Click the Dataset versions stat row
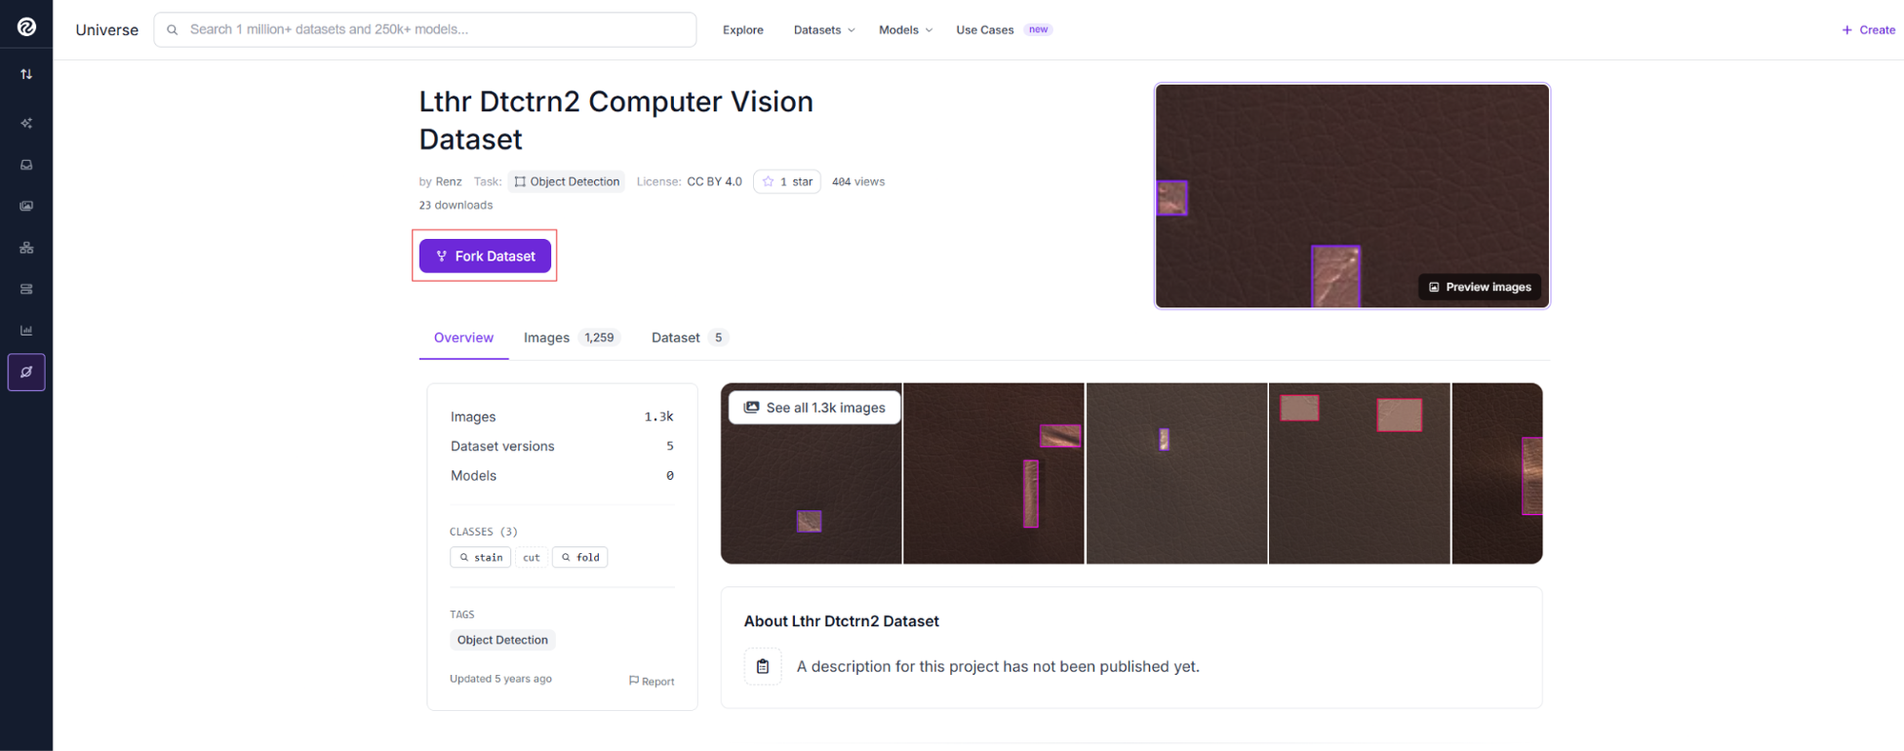The image size is (1904, 751). pyautogui.click(x=562, y=446)
